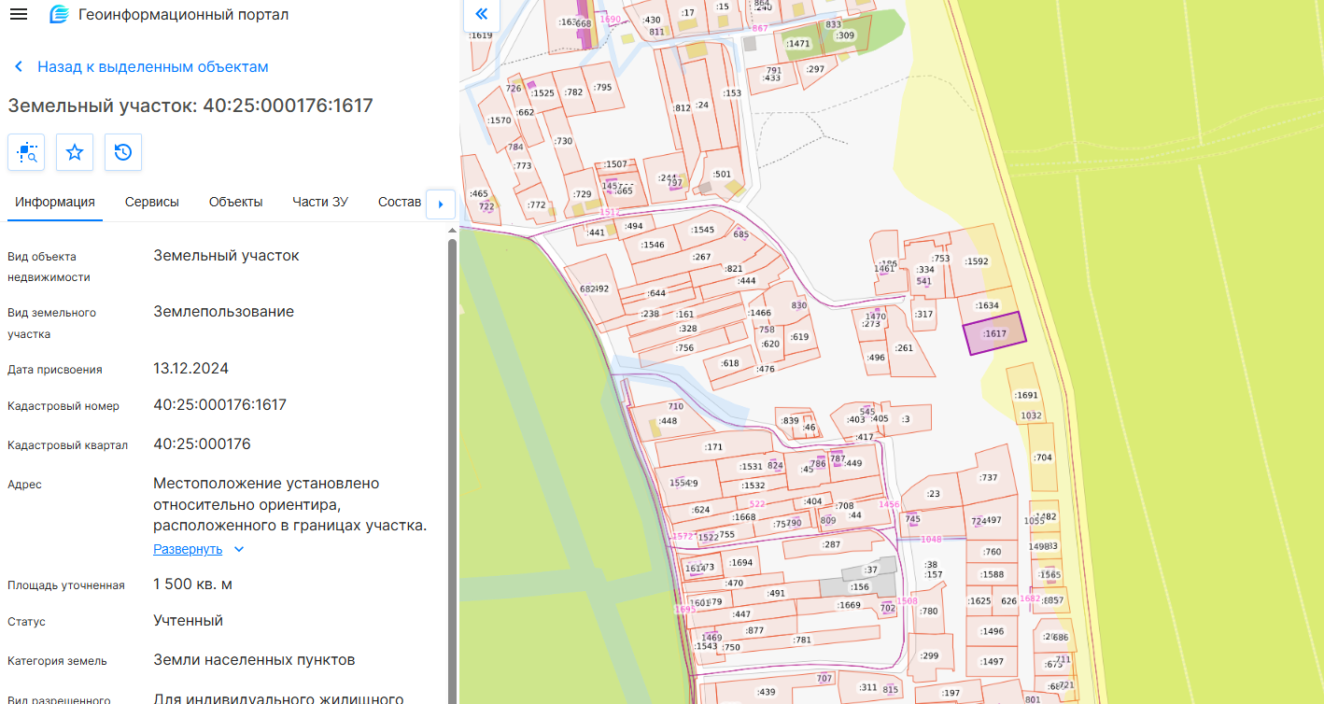The width and height of the screenshot is (1324, 704).
Task: Click parcel :287 on the map
Action: 831,544
